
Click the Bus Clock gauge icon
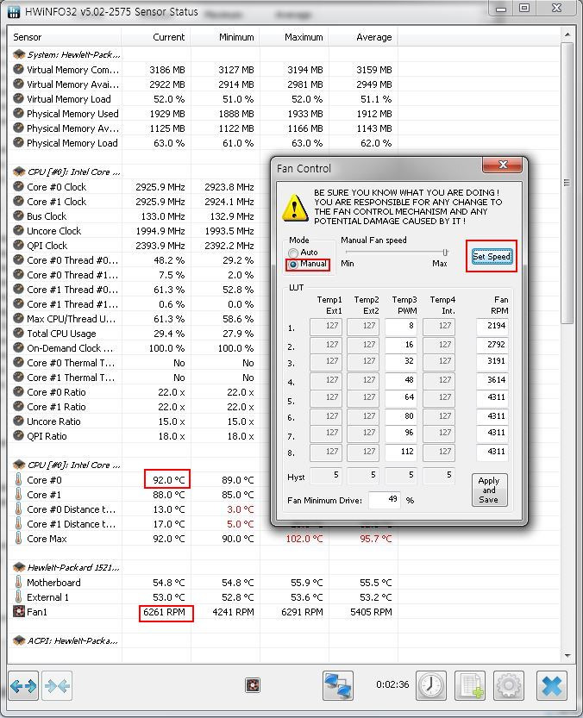click(x=19, y=215)
